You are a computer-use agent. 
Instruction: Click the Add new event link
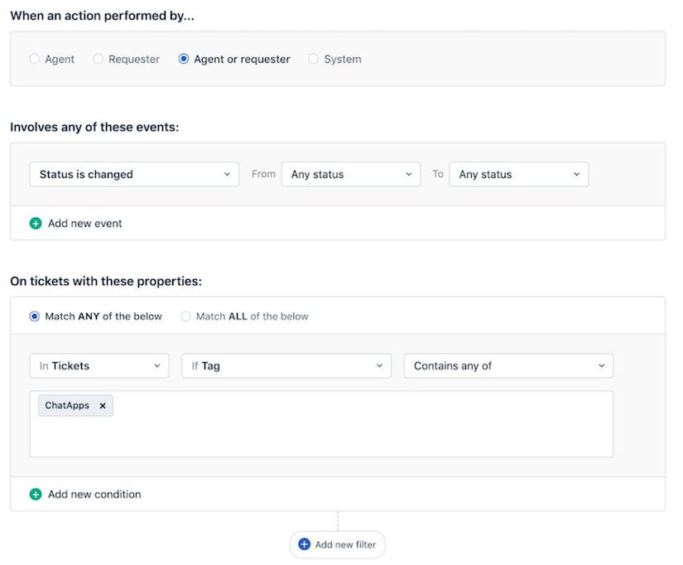(x=85, y=224)
